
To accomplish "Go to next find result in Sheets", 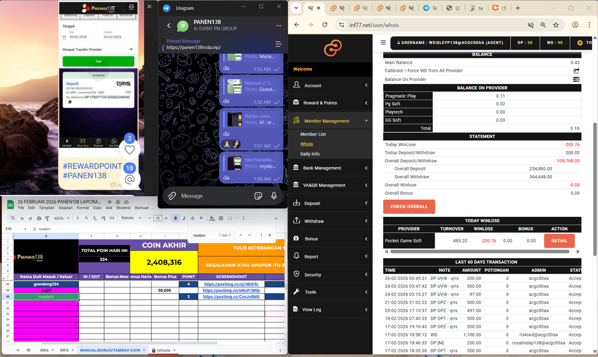I will coord(249,235).
